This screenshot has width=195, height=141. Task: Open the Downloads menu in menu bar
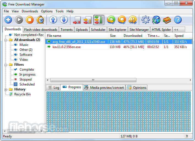(30, 11)
